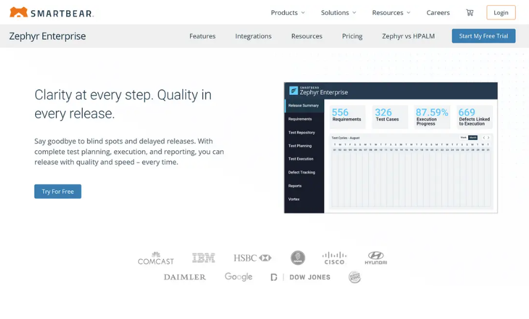Click Start My Free Trial button
The height and width of the screenshot is (319, 529).
(x=484, y=36)
